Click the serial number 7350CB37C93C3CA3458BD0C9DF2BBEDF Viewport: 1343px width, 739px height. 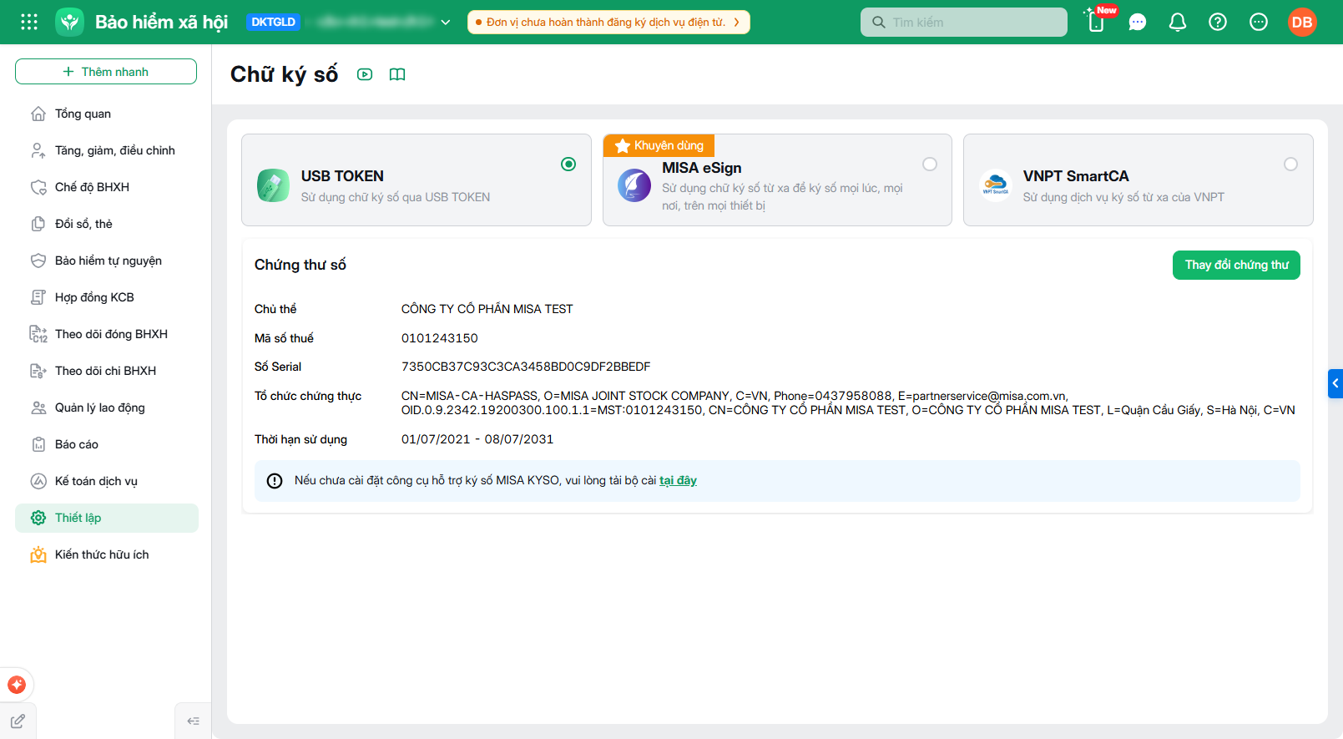pyautogui.click(x=526, y=367)
